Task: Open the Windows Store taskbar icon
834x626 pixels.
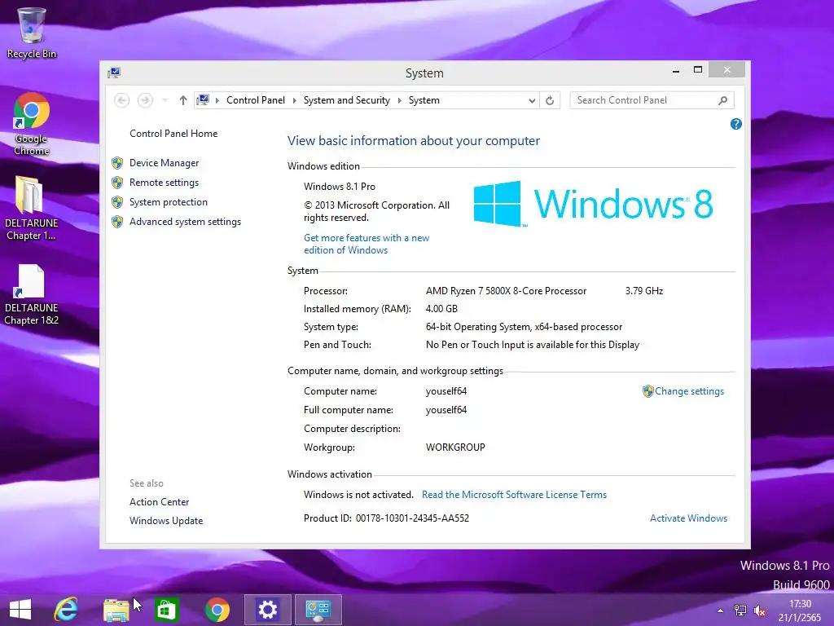Action: 166,610
